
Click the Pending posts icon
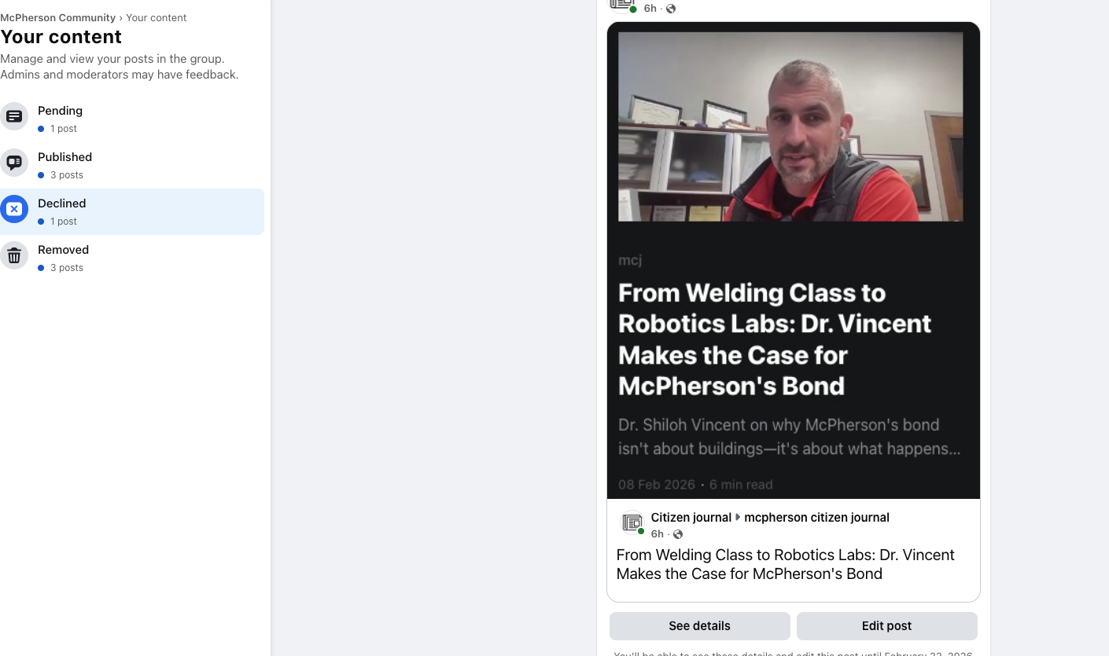coord(14,116)
